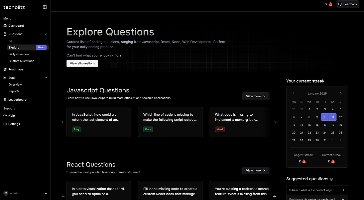Click the admin user avatar icon
This screenshot has width=364, height=200.
(x=6, y=193)
